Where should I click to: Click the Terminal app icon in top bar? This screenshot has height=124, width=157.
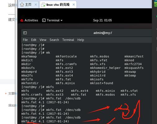tap(44, 20)
